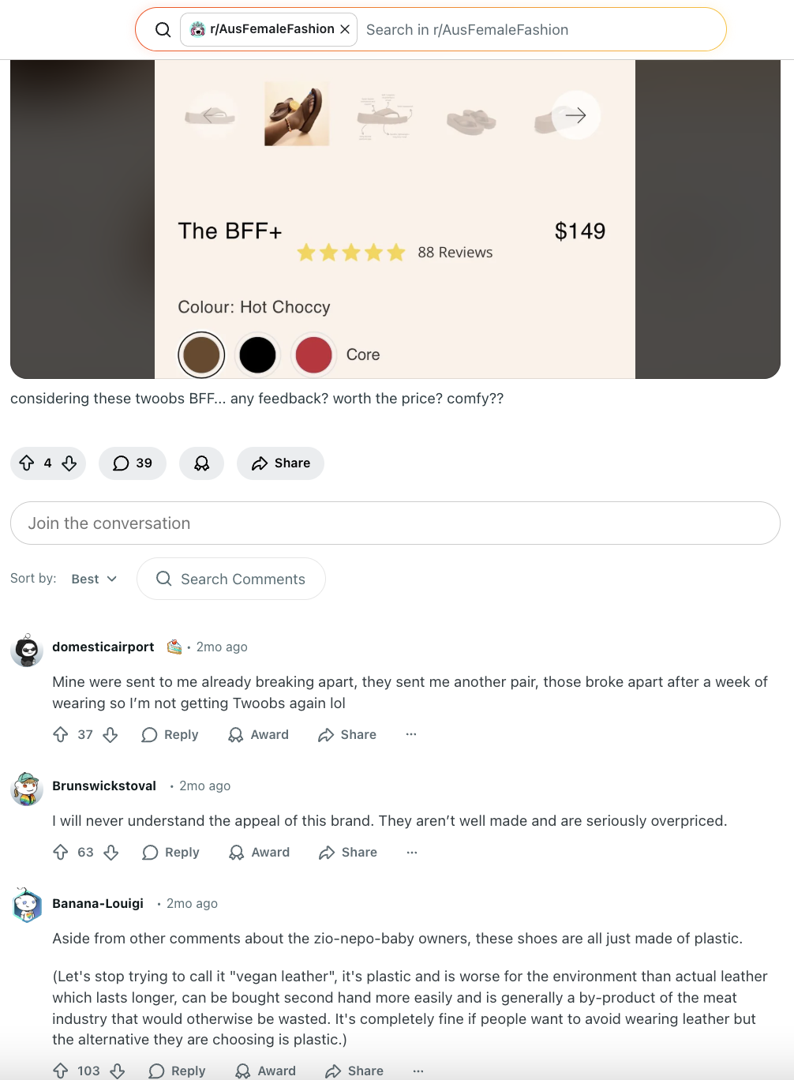Open Brunswickstoval's profile

[103, 786]
